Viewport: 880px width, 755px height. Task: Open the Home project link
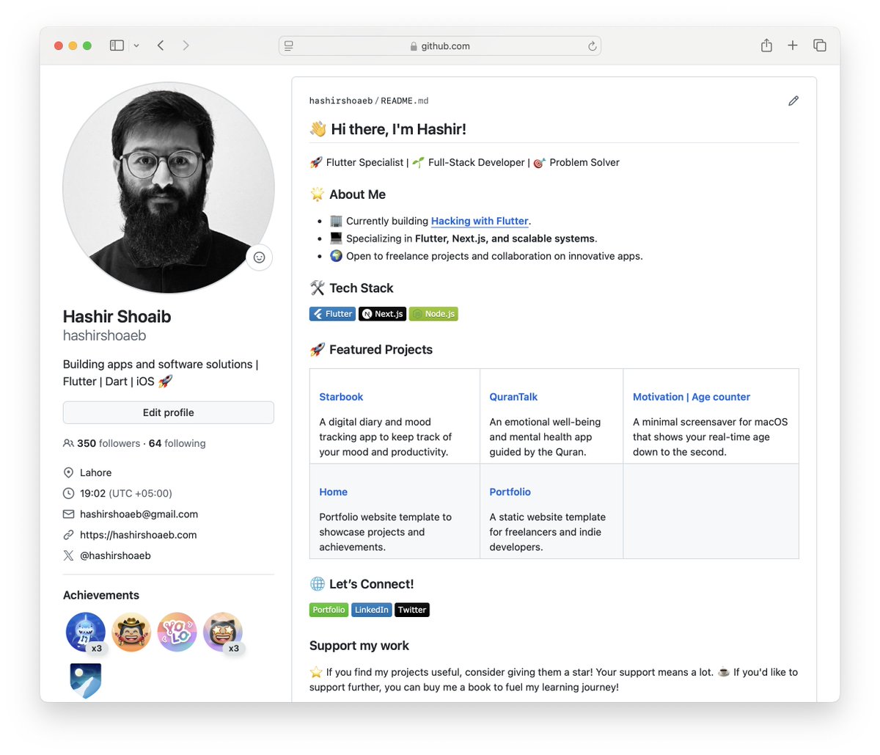[334, 492]
